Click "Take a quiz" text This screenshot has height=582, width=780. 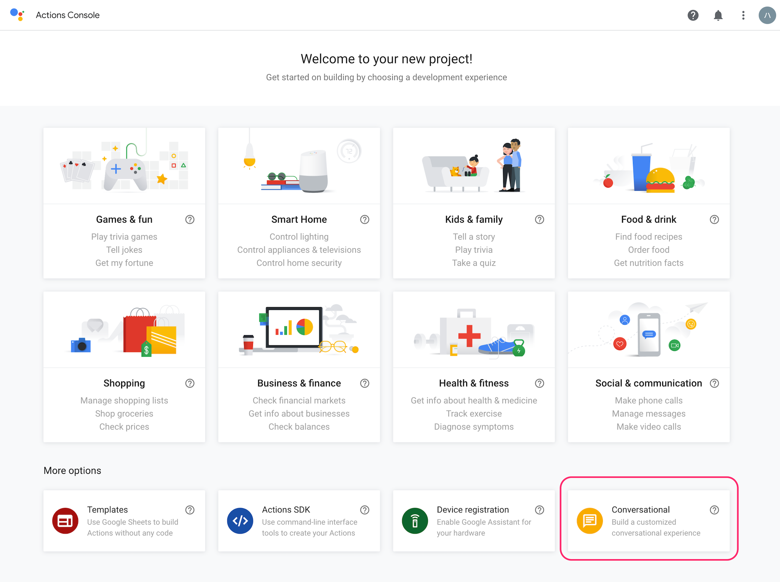click(x=474, y=263)
